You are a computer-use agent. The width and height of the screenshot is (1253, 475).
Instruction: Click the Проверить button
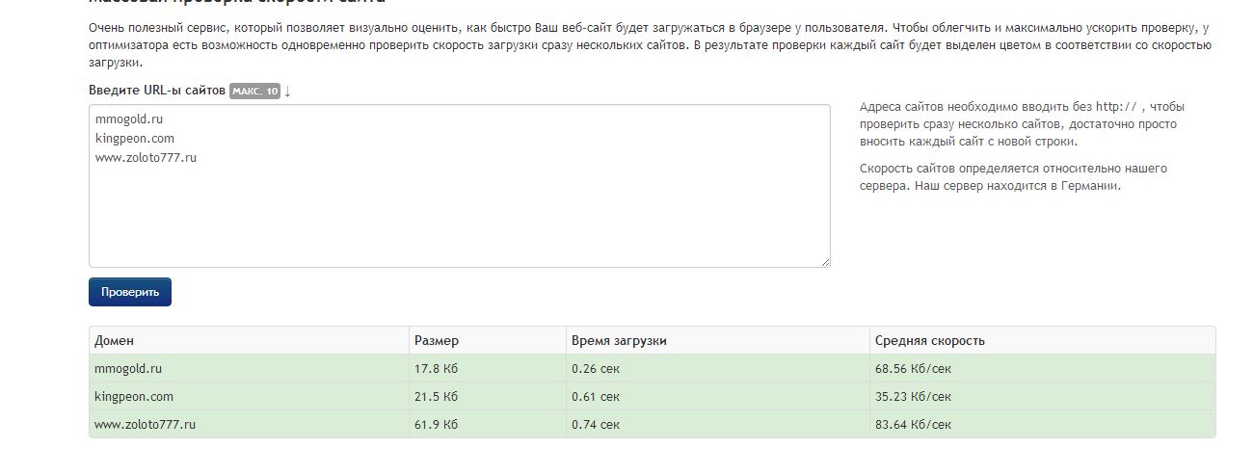click(130, 292)
